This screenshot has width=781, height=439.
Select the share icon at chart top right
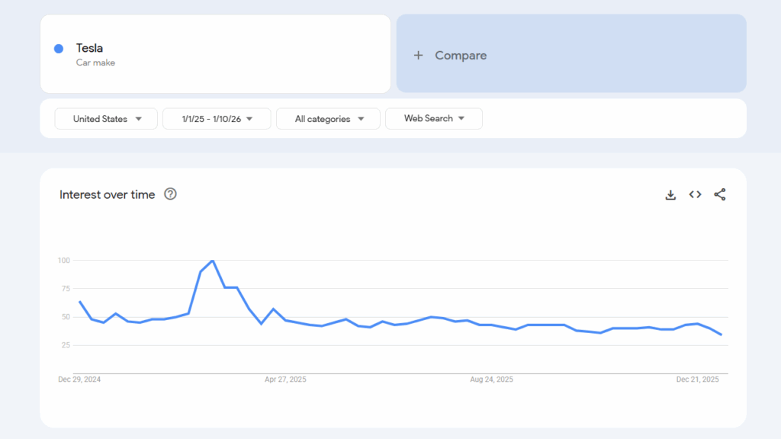719,194
